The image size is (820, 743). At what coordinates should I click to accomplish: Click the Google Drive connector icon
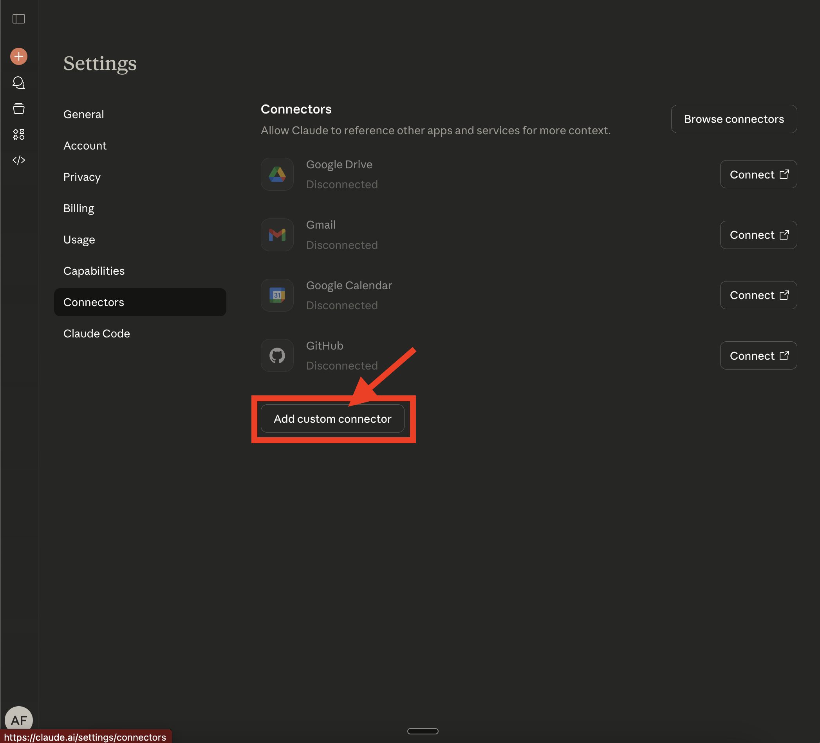click(x=277, y=174)
